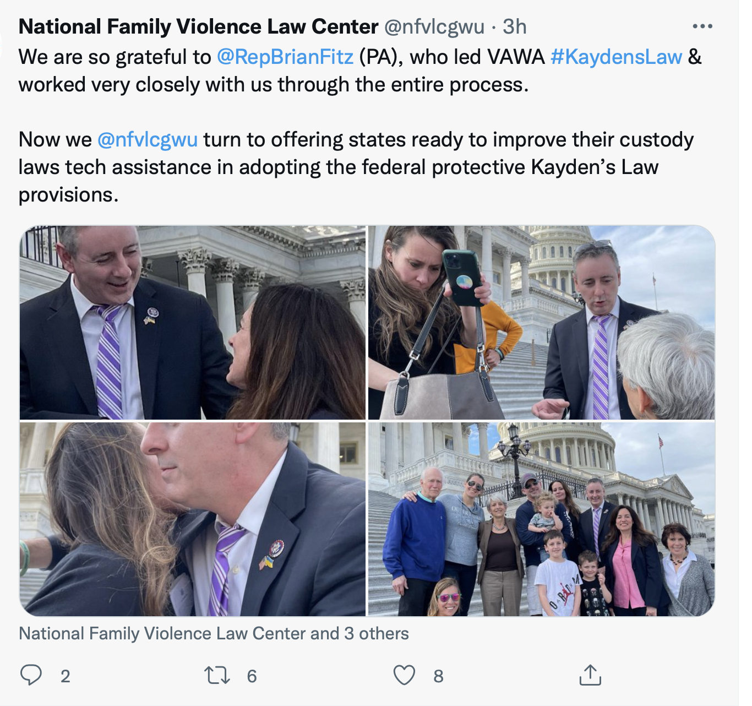
Task: Open the share upload icon
Action: point(590,675)
